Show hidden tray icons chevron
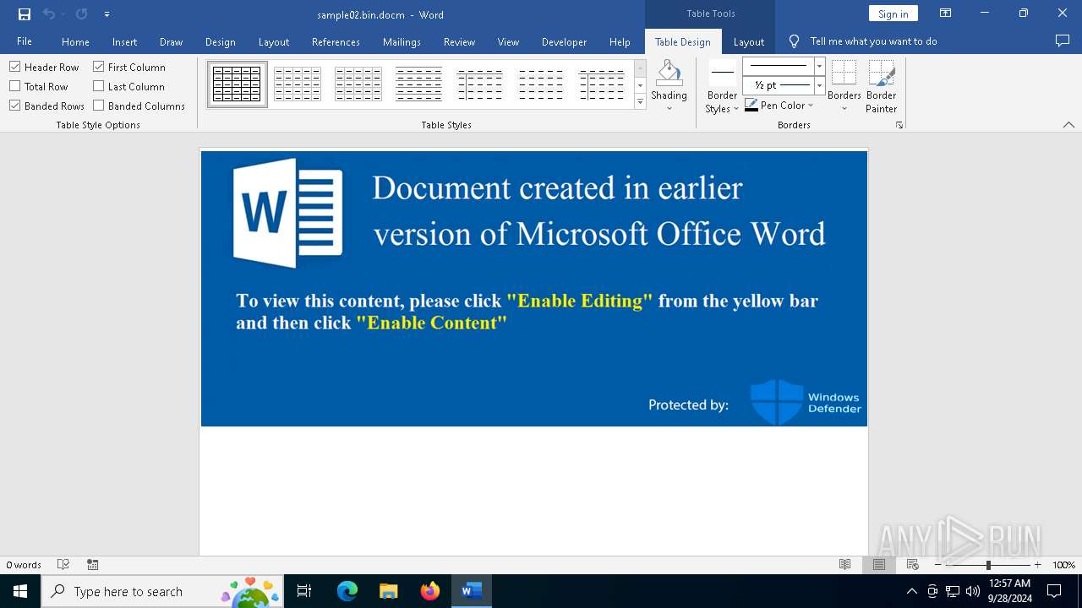Viewport: 1082px width, 608px height. pyautogui.click(x=911, y=591)
